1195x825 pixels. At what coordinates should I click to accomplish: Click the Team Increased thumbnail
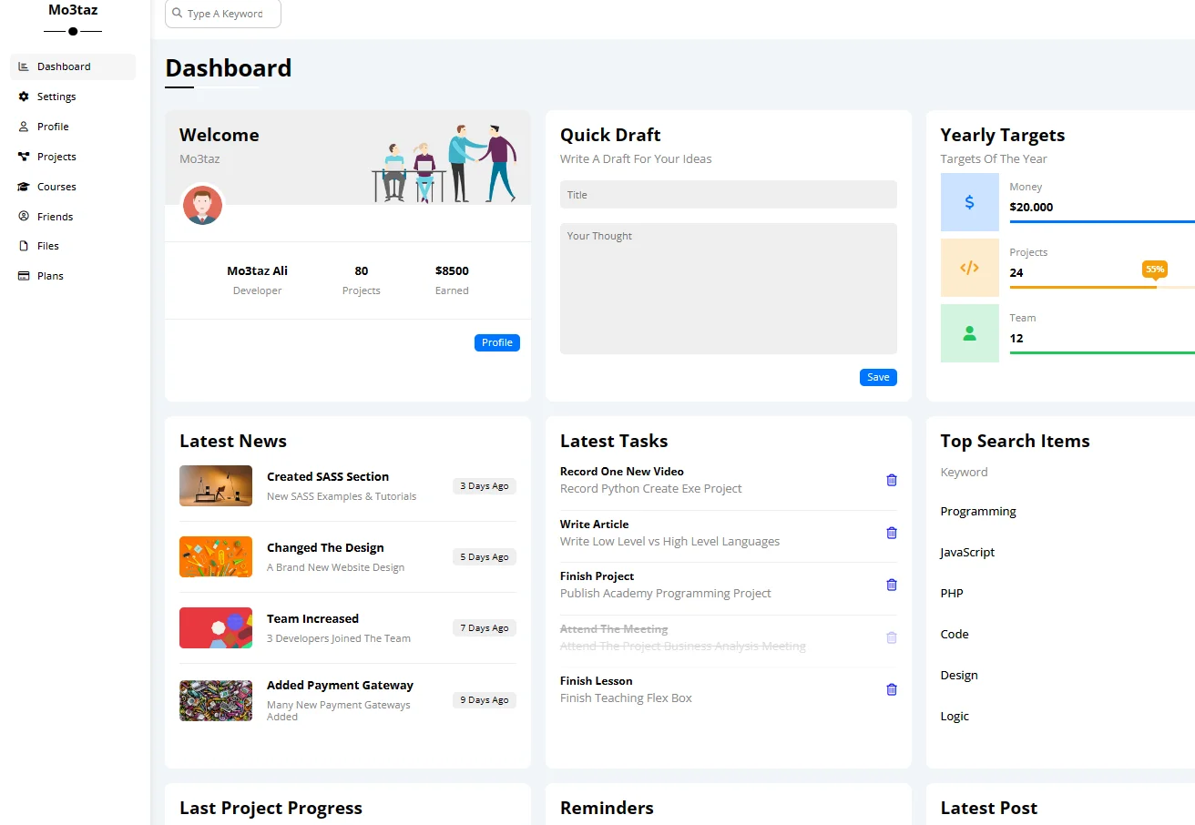[216, 627]
